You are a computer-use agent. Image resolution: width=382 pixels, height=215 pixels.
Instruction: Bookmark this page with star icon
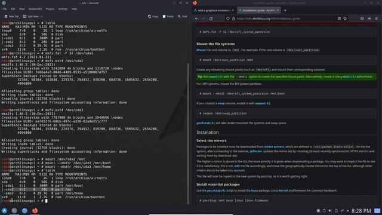point(345,19)
